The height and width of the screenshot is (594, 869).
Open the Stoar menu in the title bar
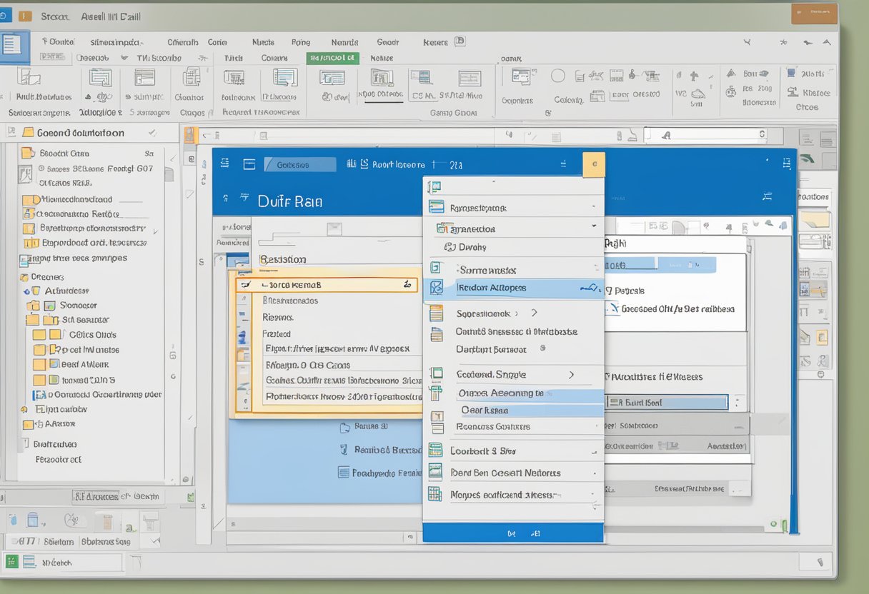coord(55,16)
